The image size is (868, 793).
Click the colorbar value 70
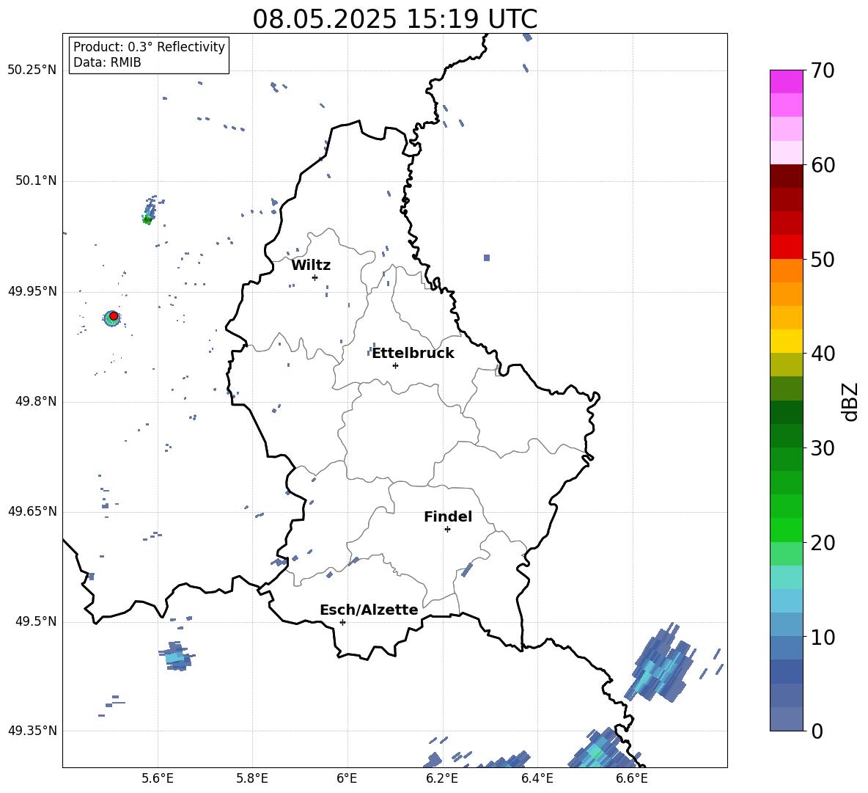point(823,71)
